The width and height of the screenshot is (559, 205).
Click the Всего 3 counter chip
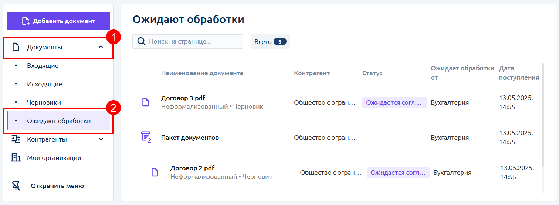tap(270, 41)
